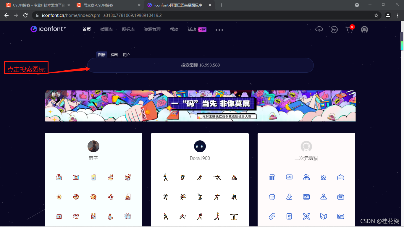Open the three-dots more menu

click(219, 30)
